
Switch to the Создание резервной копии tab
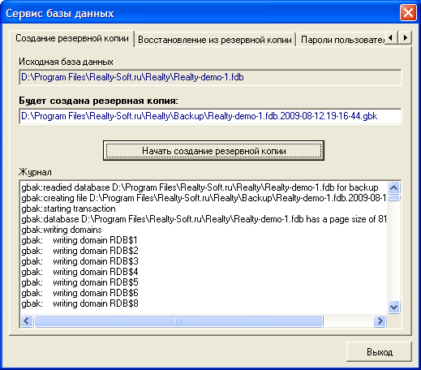[x=72, y=38]
